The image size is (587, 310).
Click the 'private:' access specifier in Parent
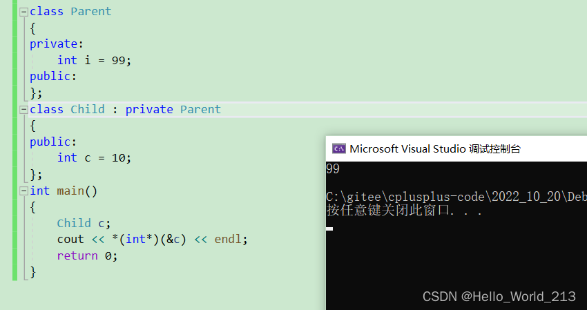(56, 44)
